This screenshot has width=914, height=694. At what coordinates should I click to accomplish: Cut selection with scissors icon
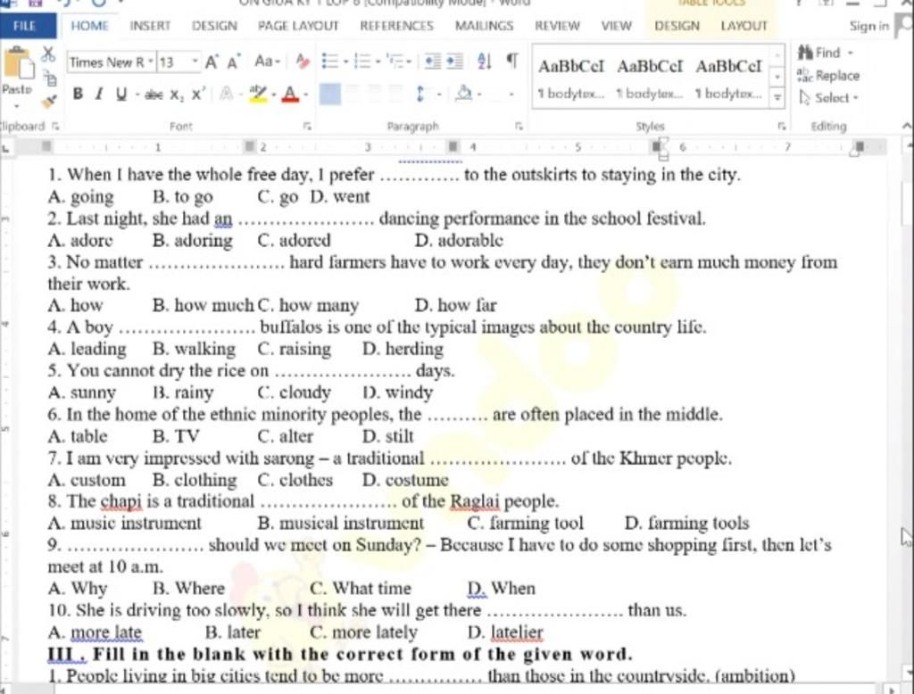[48, 54]
